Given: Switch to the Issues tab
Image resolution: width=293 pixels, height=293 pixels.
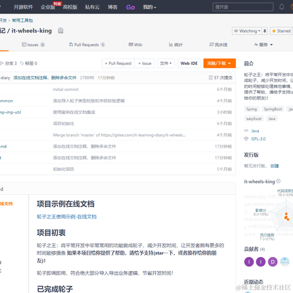Looking at the screenshot, I should 33,45.
